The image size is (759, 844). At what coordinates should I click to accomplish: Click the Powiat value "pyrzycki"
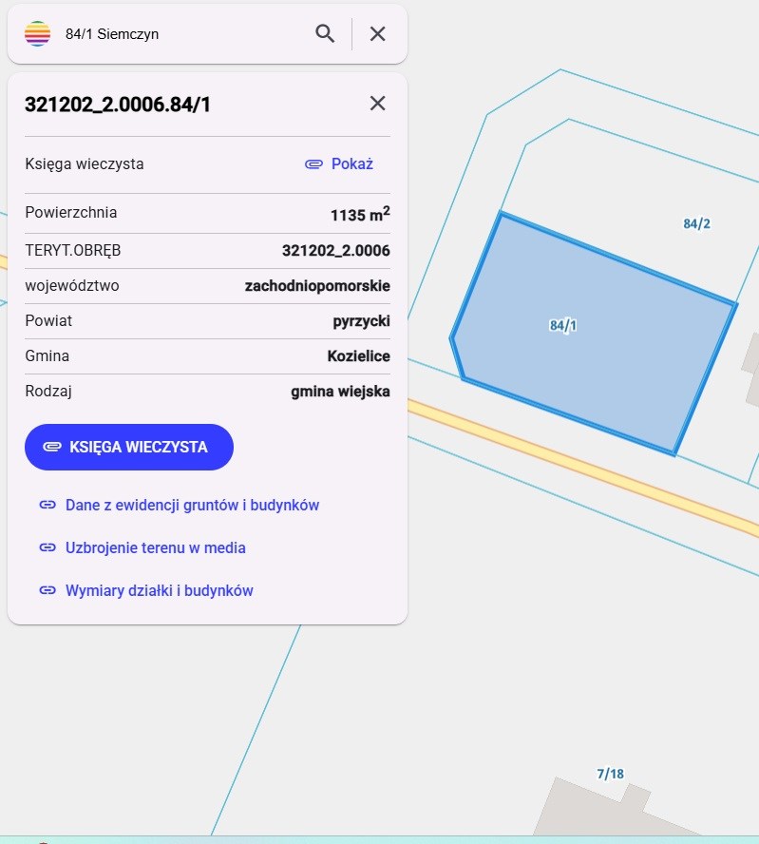click(361, 321)
